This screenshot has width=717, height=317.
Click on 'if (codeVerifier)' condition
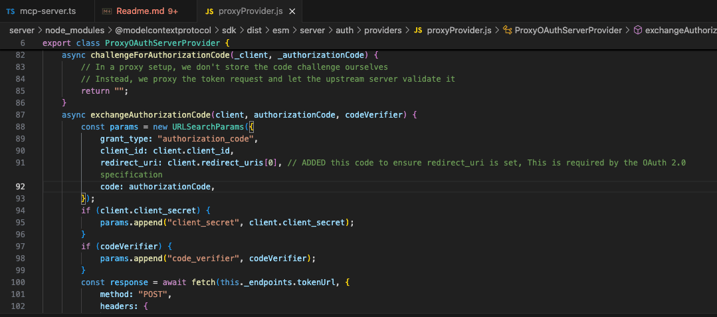point(122,246)
